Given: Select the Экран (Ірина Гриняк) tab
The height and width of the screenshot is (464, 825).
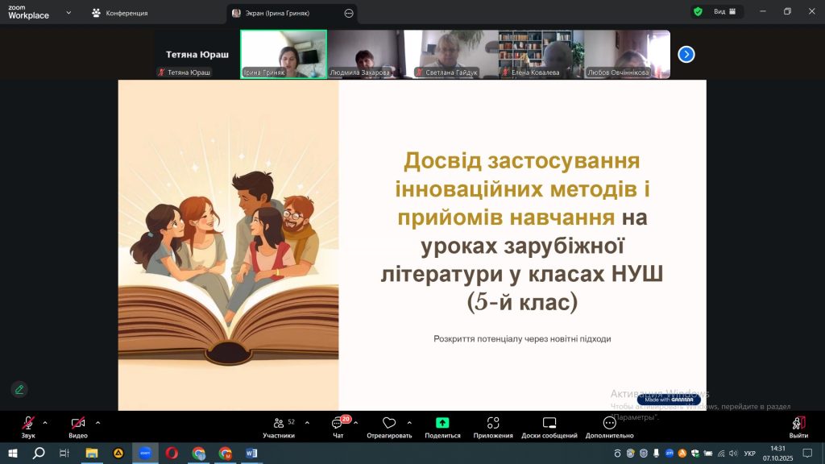Looking at the screenshot, I should coord(282,13).
